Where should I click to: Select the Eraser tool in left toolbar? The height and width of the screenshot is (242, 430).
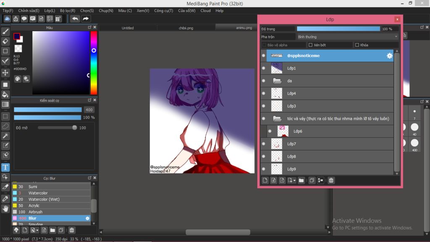click(5, 41)
